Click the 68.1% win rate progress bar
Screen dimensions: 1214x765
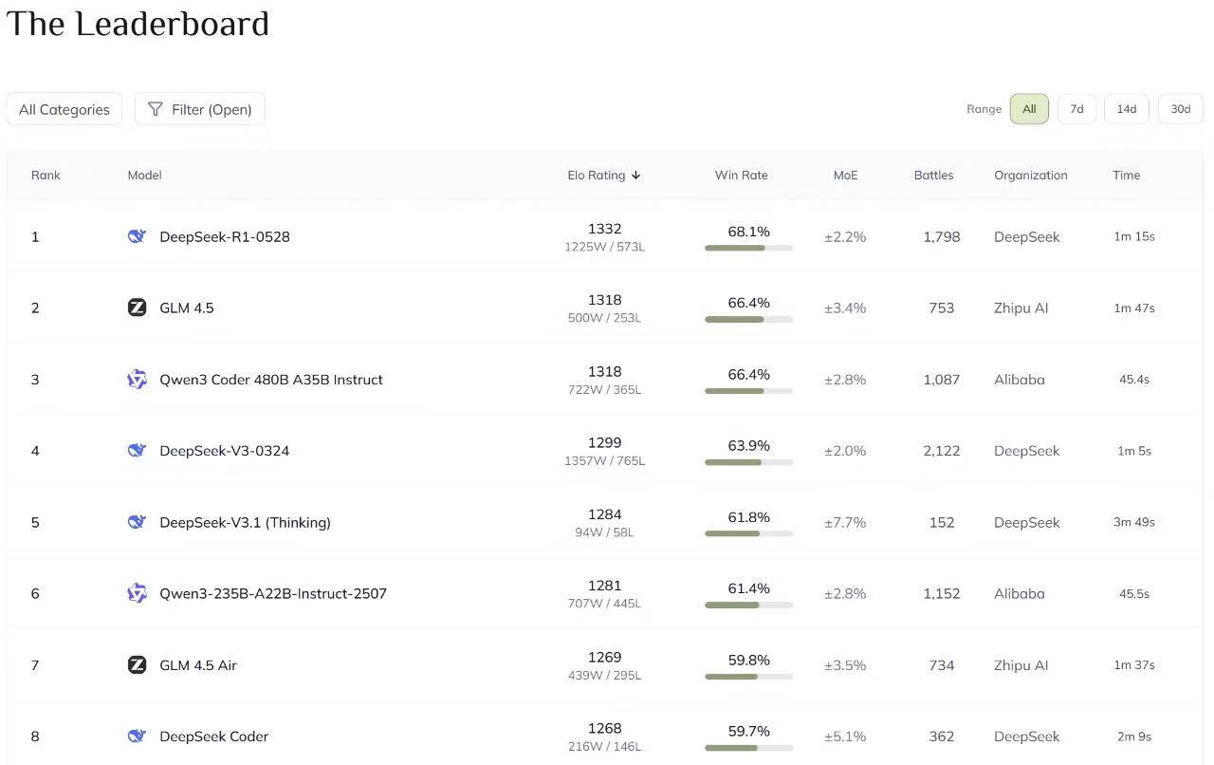(748, 248)
